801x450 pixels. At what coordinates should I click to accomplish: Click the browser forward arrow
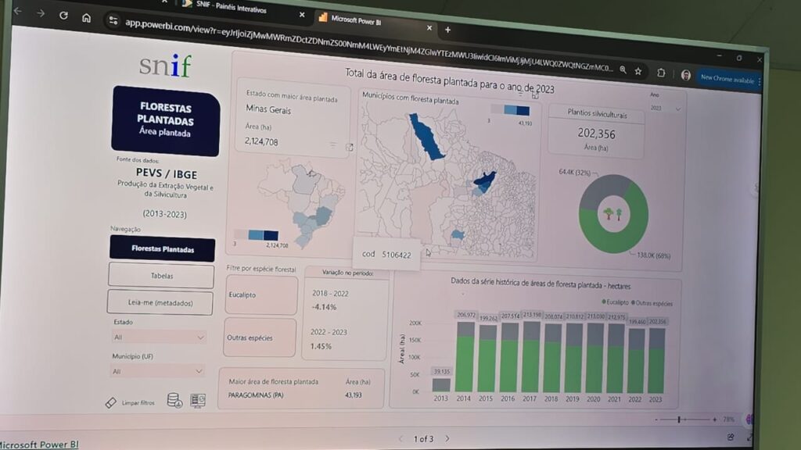[41, 12]
